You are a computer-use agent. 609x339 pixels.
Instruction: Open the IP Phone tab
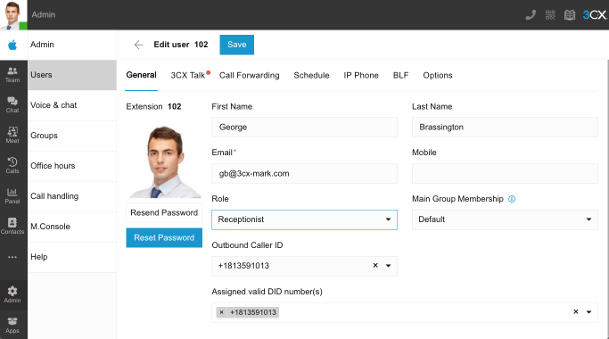[x=361, y=76]
